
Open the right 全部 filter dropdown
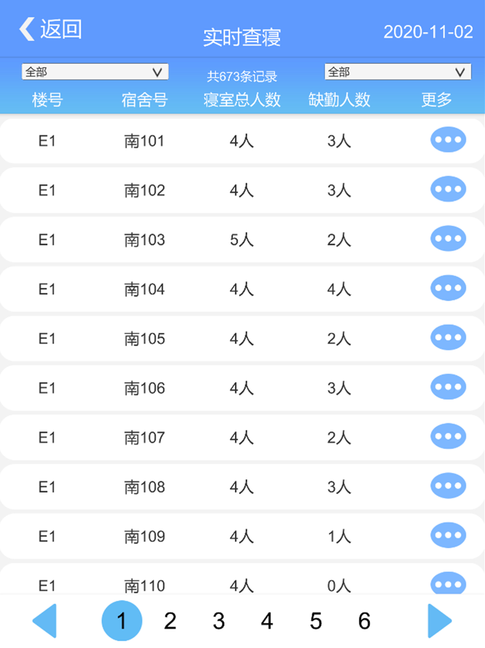[x=396, y=71]
